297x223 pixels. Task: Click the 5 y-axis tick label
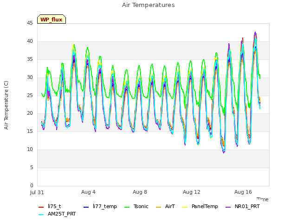32,167
